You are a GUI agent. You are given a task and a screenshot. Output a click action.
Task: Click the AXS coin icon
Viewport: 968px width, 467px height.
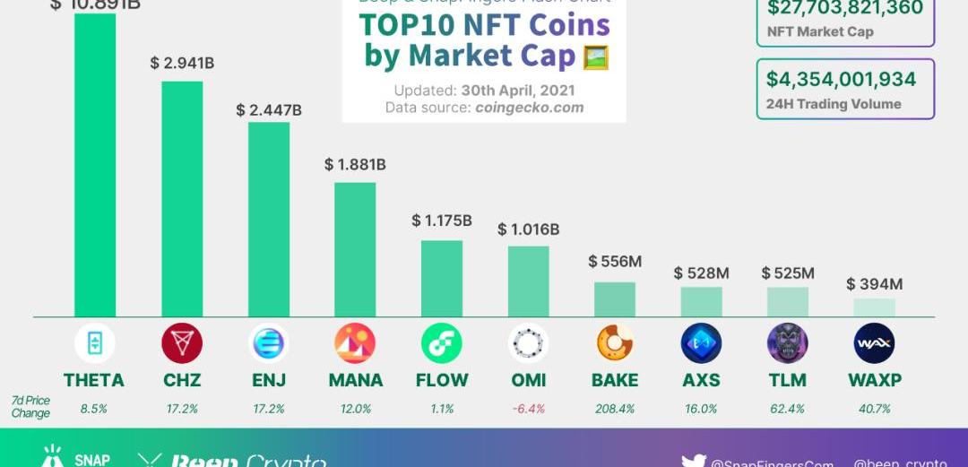coord(701,343)
